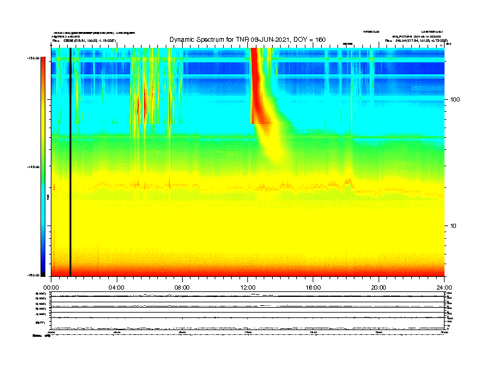Click the 10 frequency axis label
This screenshot has width=479, height=370.
[454, 226]
